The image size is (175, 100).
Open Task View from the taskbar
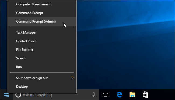coord(106,95)
